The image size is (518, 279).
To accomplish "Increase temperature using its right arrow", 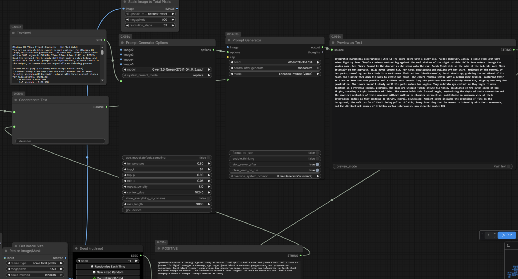I will 209,164.
